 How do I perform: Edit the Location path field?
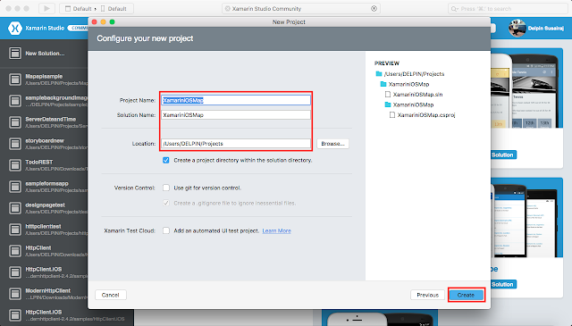pos(236,144)
